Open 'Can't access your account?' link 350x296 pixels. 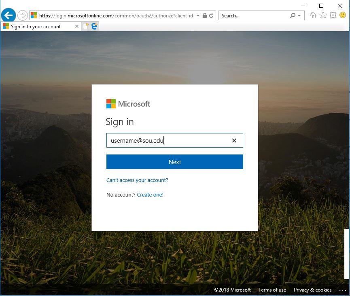point(137,180)
